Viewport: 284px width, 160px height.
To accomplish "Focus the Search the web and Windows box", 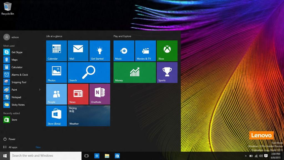I will coord(46,156).
